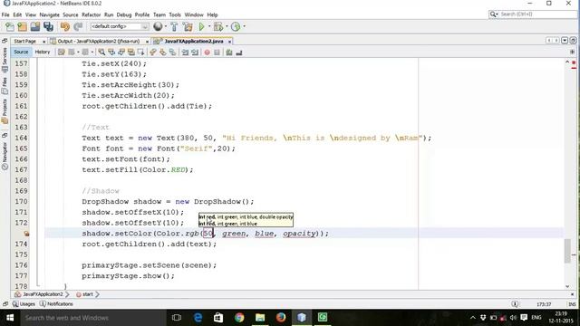This screenshot has width=580, height=326.
Task: Click the Clean and Build icon
Action: click(188, 26)
